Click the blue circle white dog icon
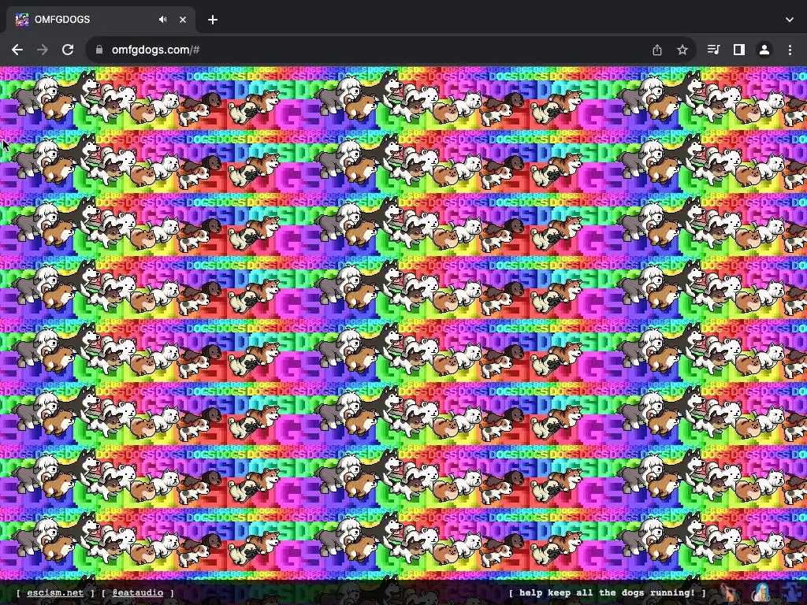Viewport: 807px width, 605px height. [x=762, y=593]
